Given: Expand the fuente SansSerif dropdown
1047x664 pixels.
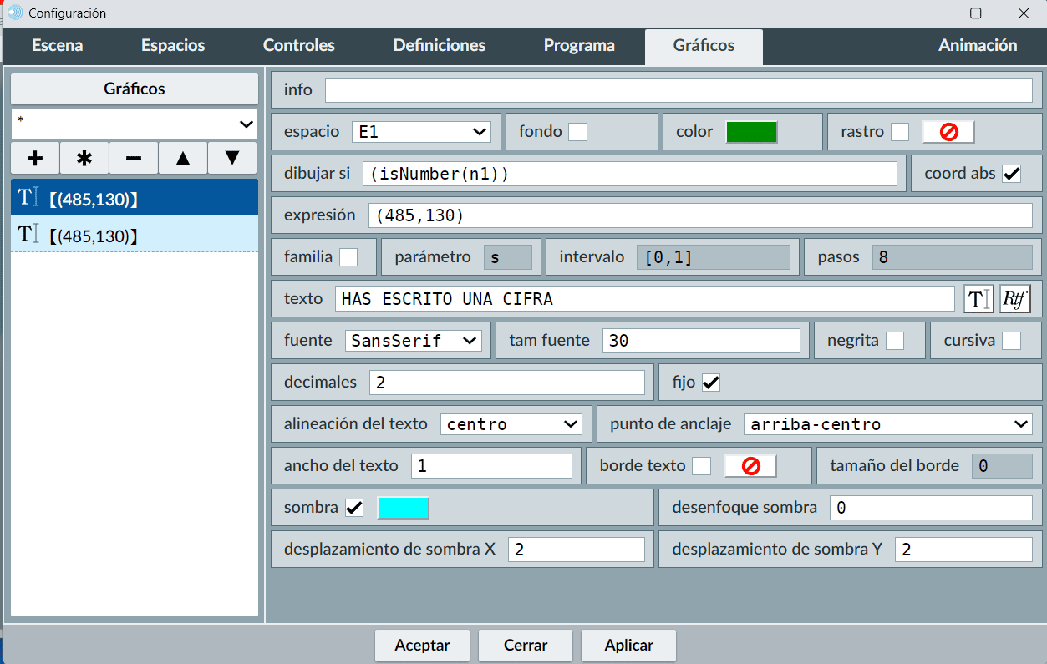Looking at the screenshot, I should [x=414, y=341].
